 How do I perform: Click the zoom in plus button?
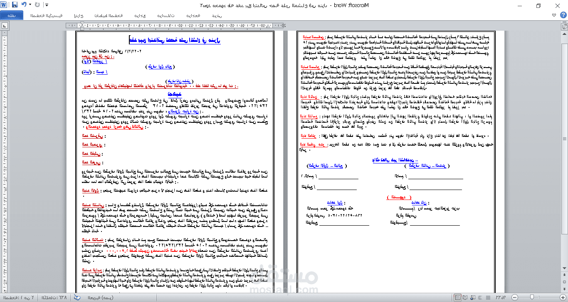pos(563,297)
